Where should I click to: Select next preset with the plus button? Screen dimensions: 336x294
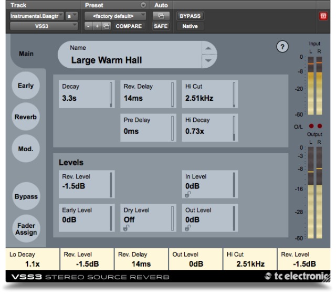(x=97, y=26)
